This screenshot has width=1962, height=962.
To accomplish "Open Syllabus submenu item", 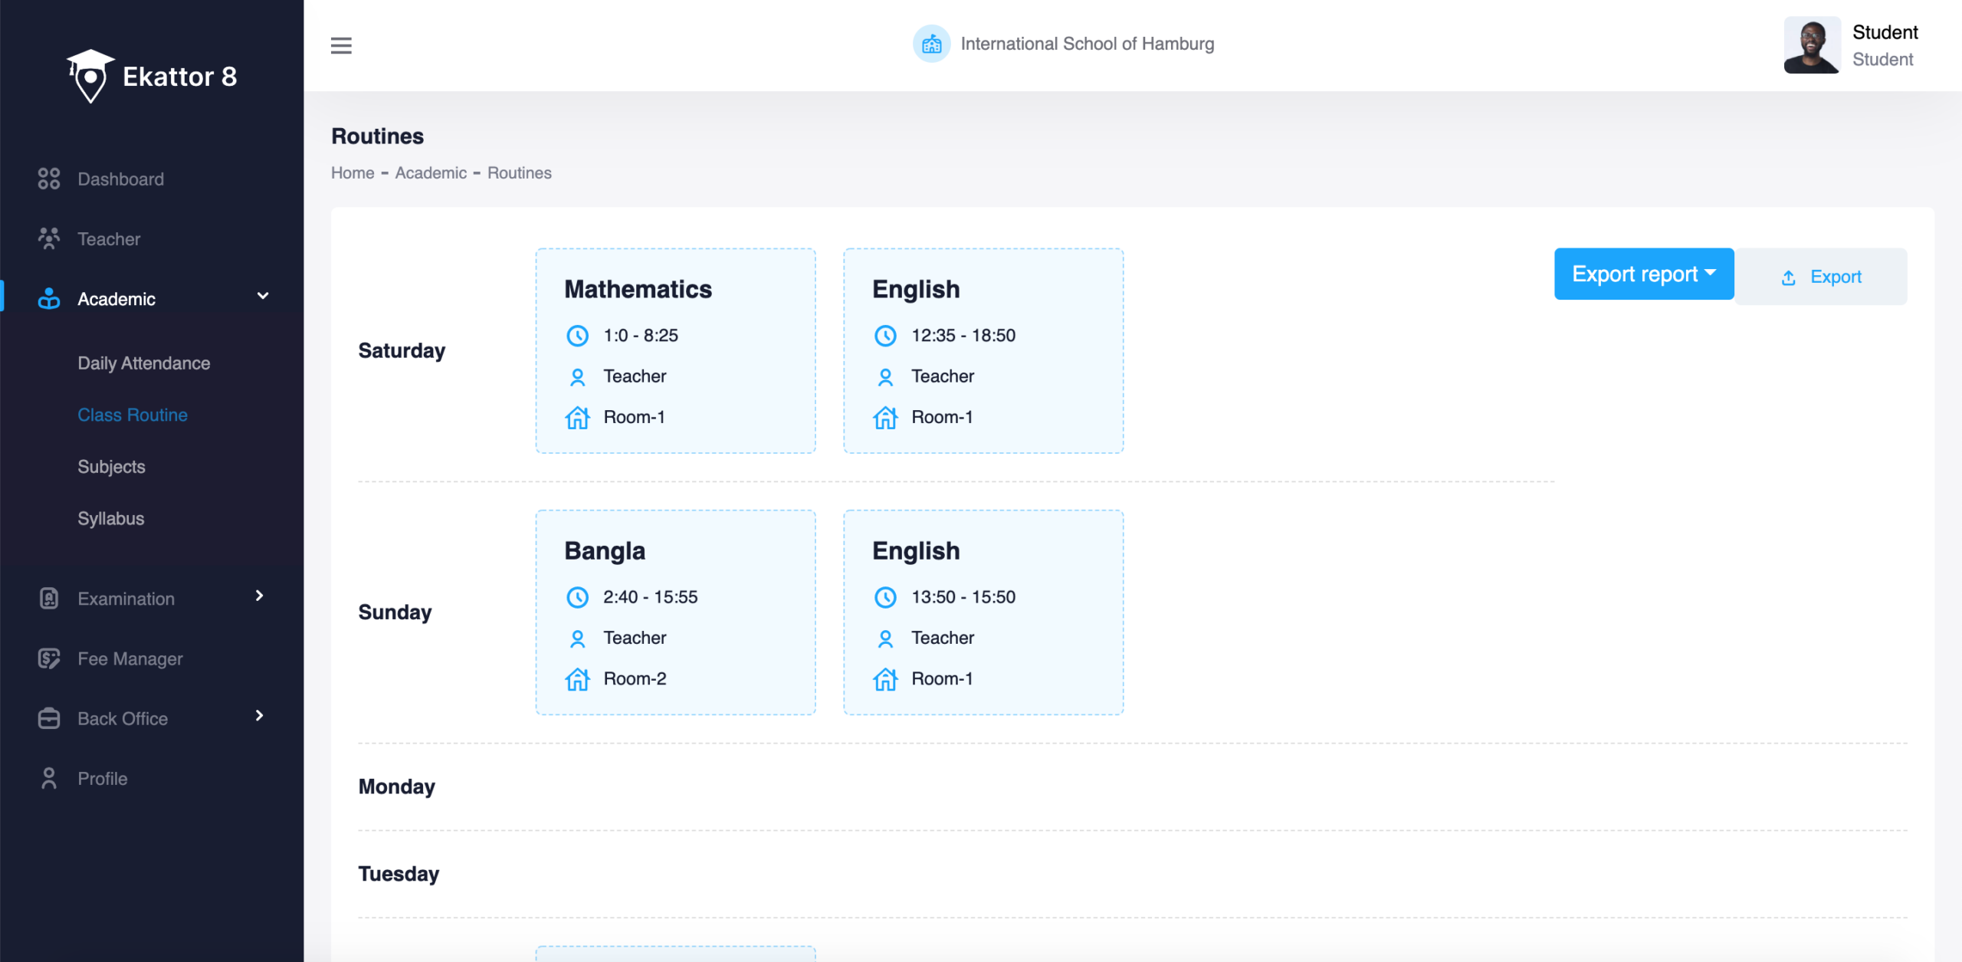I will [110, 518].
